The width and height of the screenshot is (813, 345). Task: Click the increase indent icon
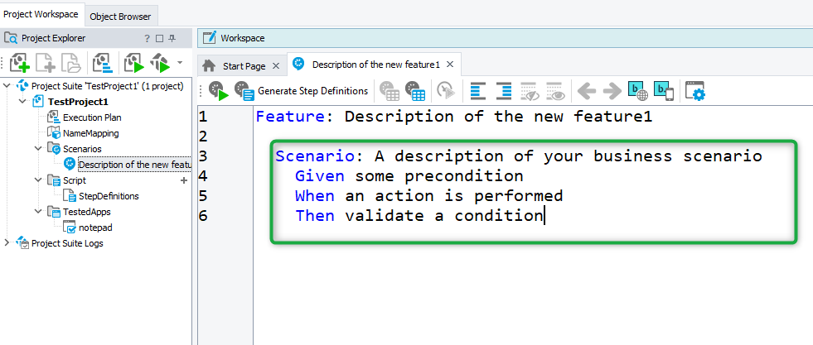coord(504,91)
